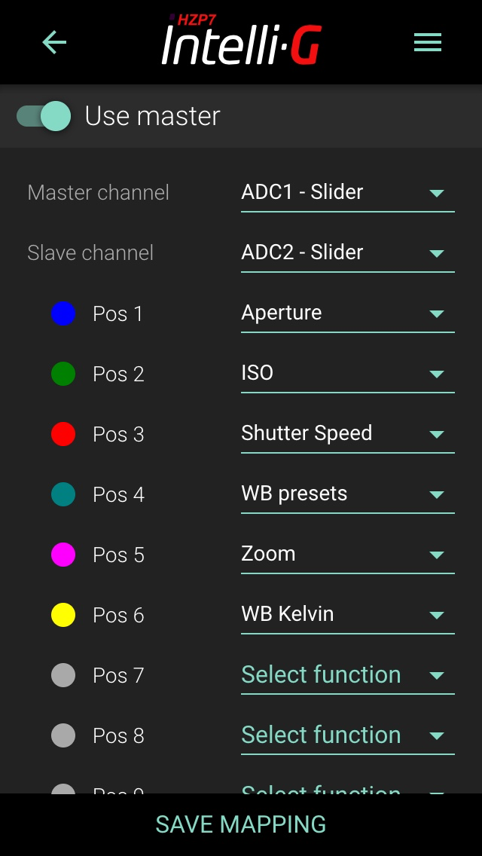Viewport: 482px width, 856px height.
Task: Open the Slave channel dropdown
Action: pyautogui.click(x=347, y=253)
